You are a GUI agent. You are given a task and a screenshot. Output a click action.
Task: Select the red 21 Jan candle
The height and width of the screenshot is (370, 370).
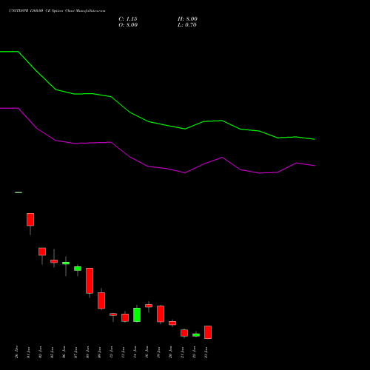click(x=184, y=333)
